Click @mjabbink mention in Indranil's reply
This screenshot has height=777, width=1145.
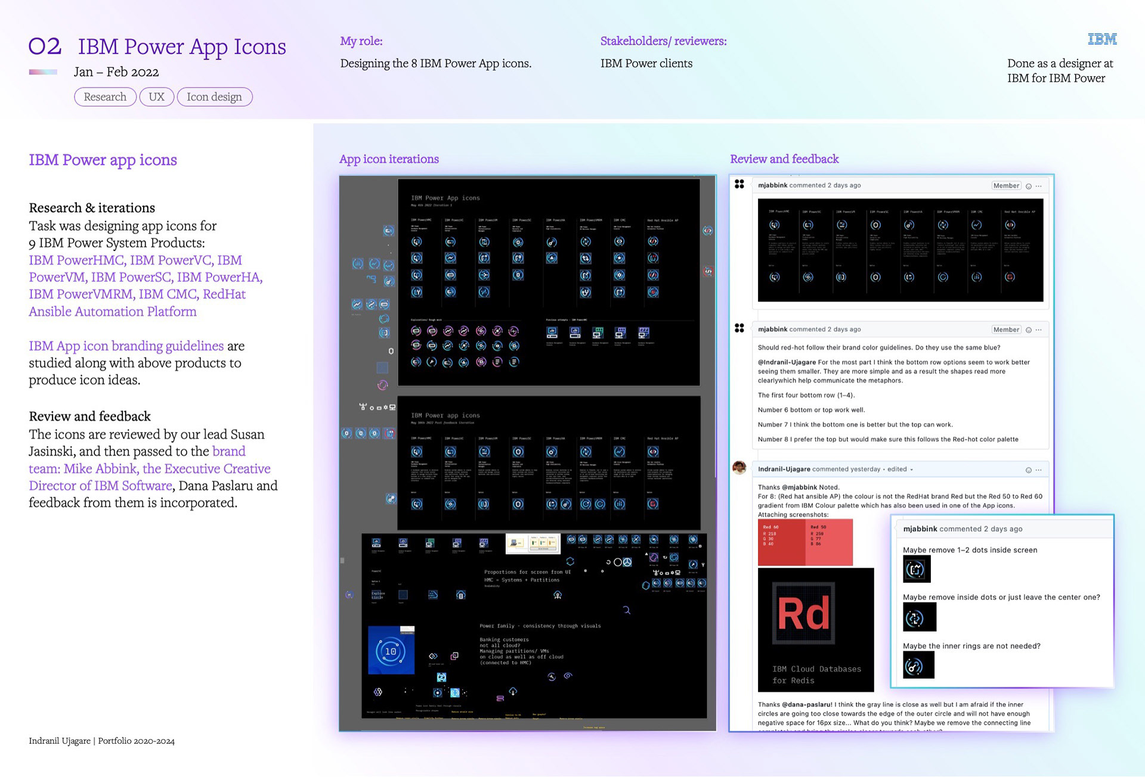(799, 487)
